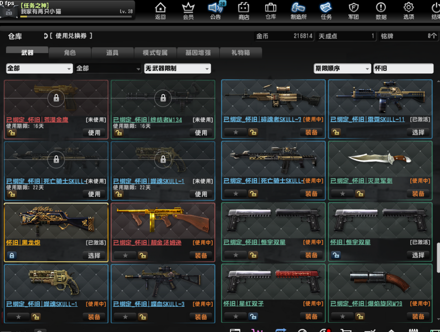440x332 pixels.
Task: Toggle blue lock icon under 星红双子
Action: [x=253, y=316]
